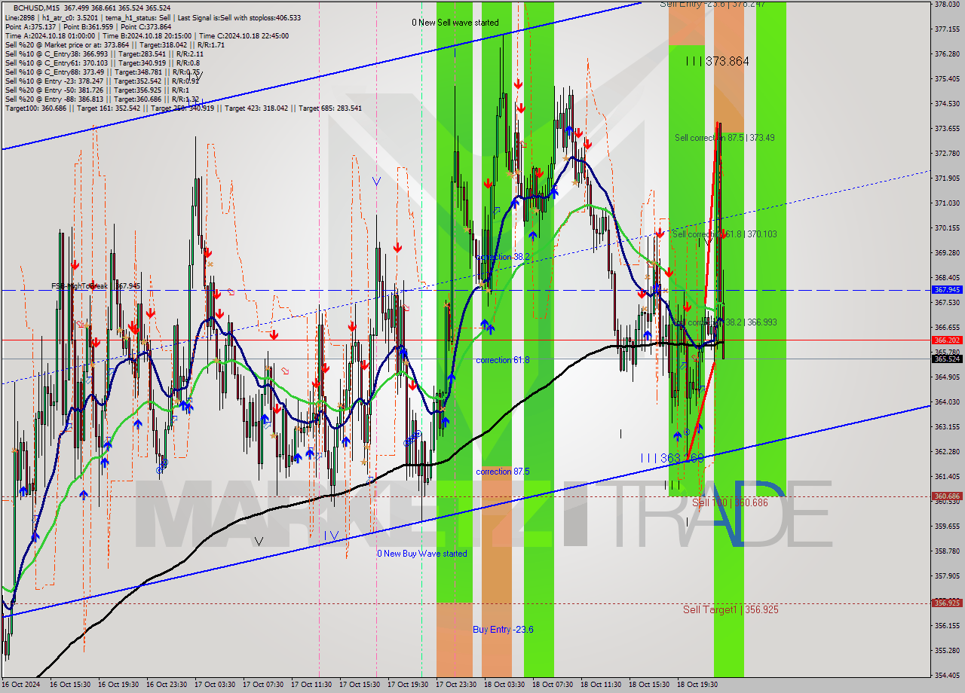
Task: Click the 371.030 price axis value
Action: click(x=947, y=203)
